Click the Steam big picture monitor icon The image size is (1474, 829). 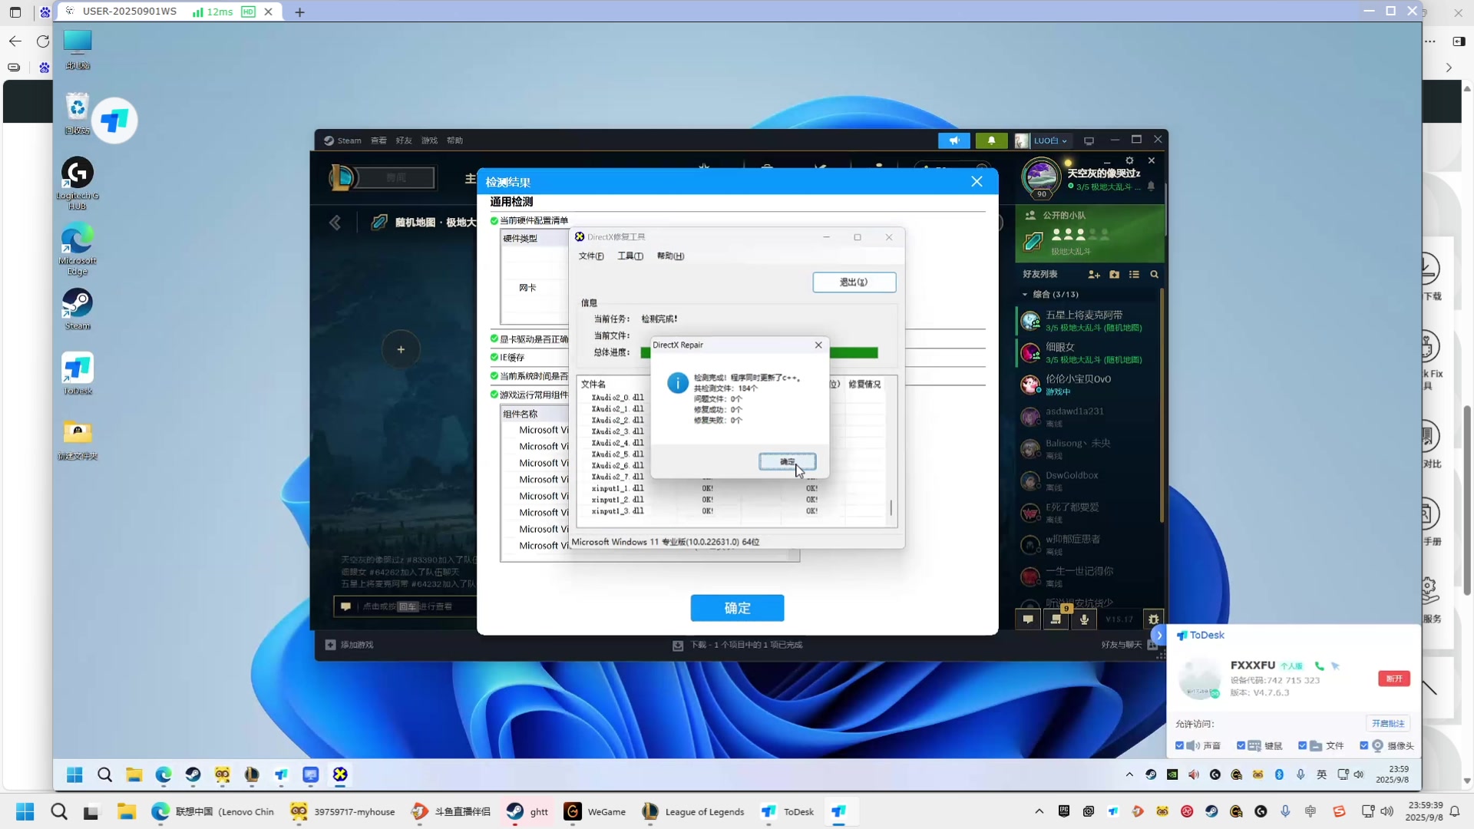tap(1089, 140)
